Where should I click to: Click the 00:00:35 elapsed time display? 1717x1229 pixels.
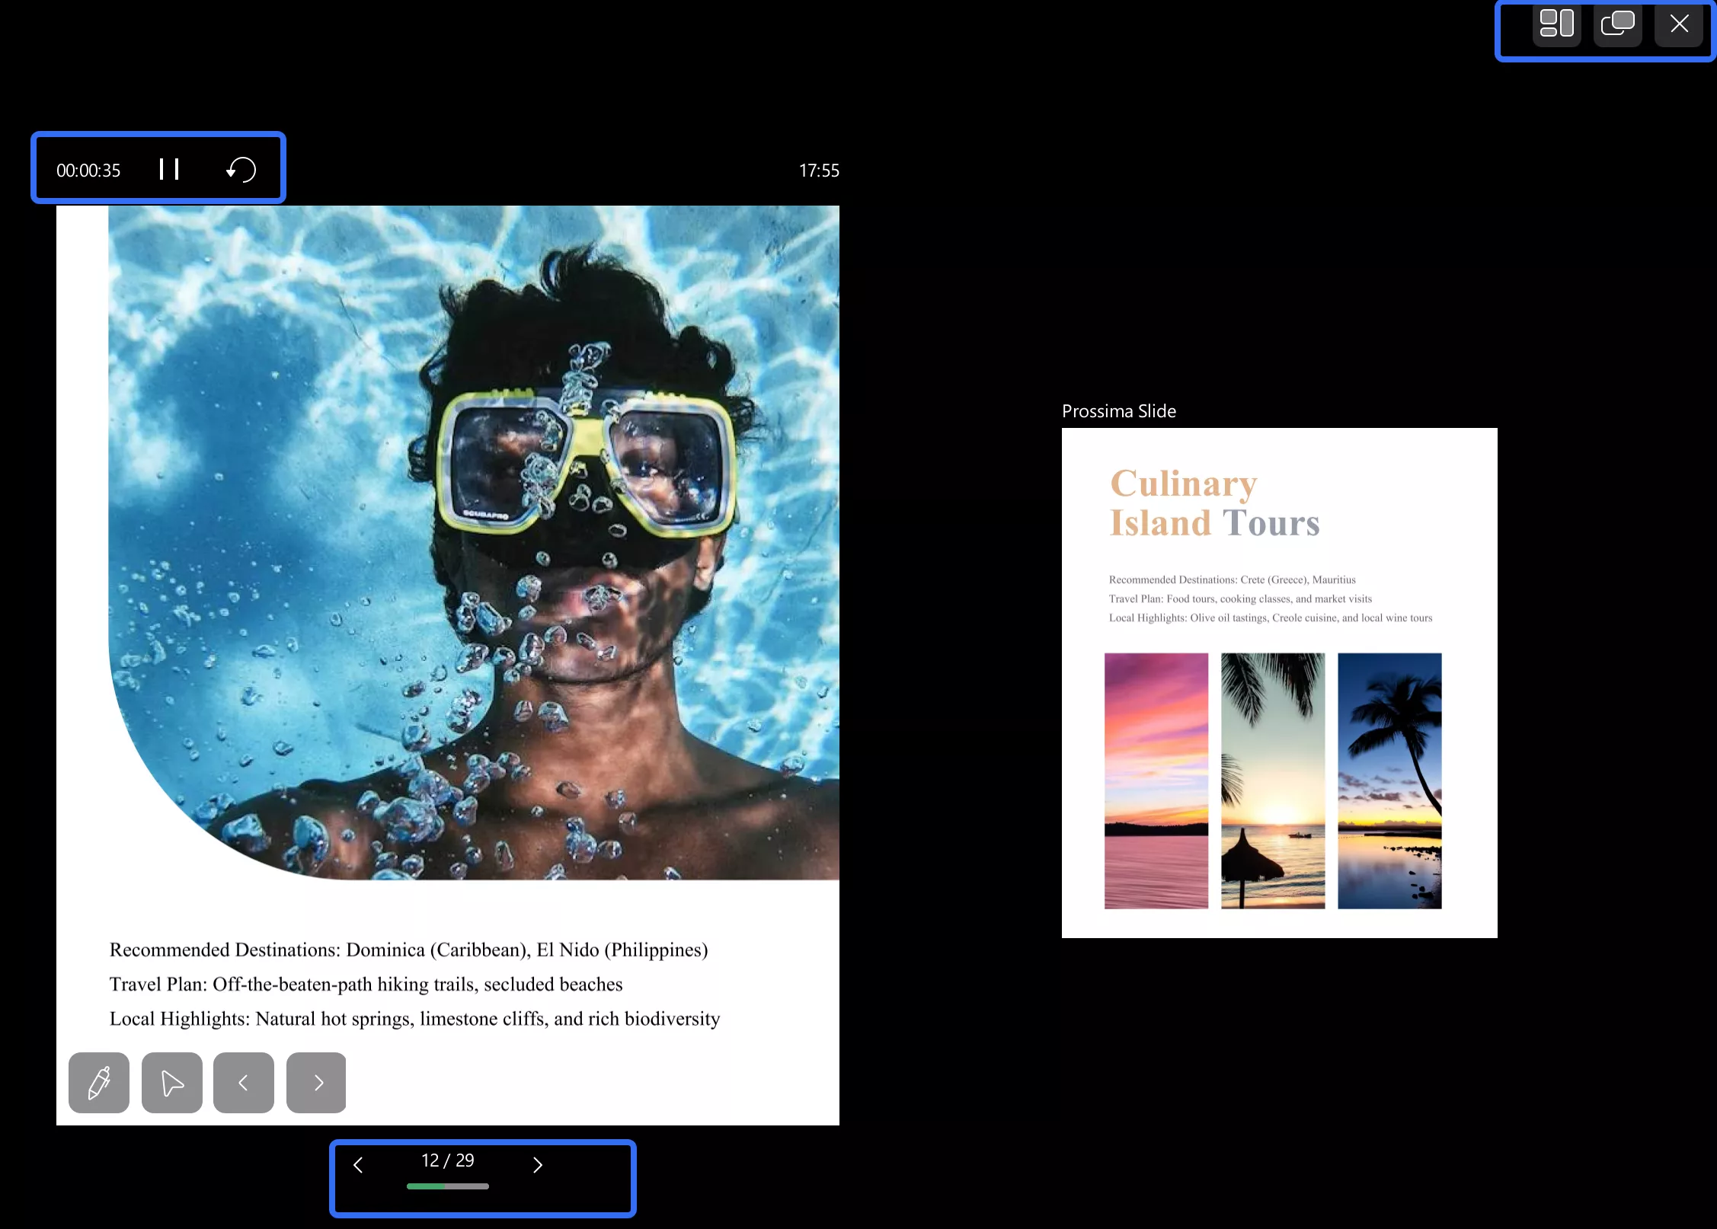pos(88,171)
